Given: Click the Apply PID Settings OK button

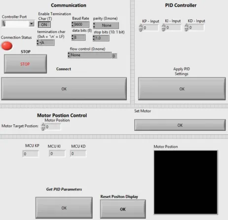Looking at the screenshot, I should pyautogui.click(x=182, y=89).
